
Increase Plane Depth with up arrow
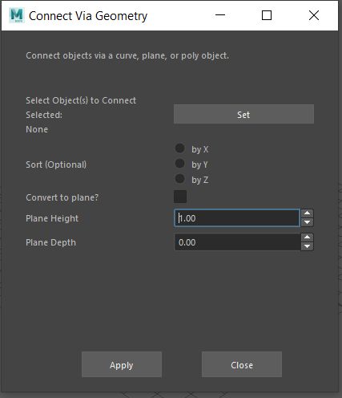click(x=307, y=238)
